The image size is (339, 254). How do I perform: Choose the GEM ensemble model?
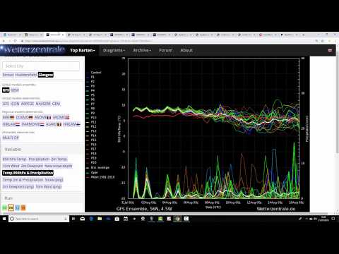pyautogui.click(x=15, y=90)
